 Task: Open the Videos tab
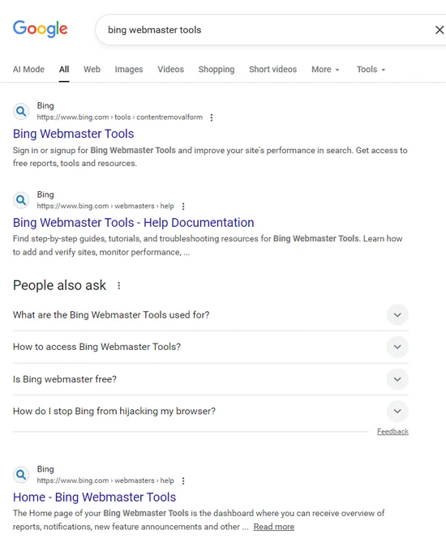[170, 69]
